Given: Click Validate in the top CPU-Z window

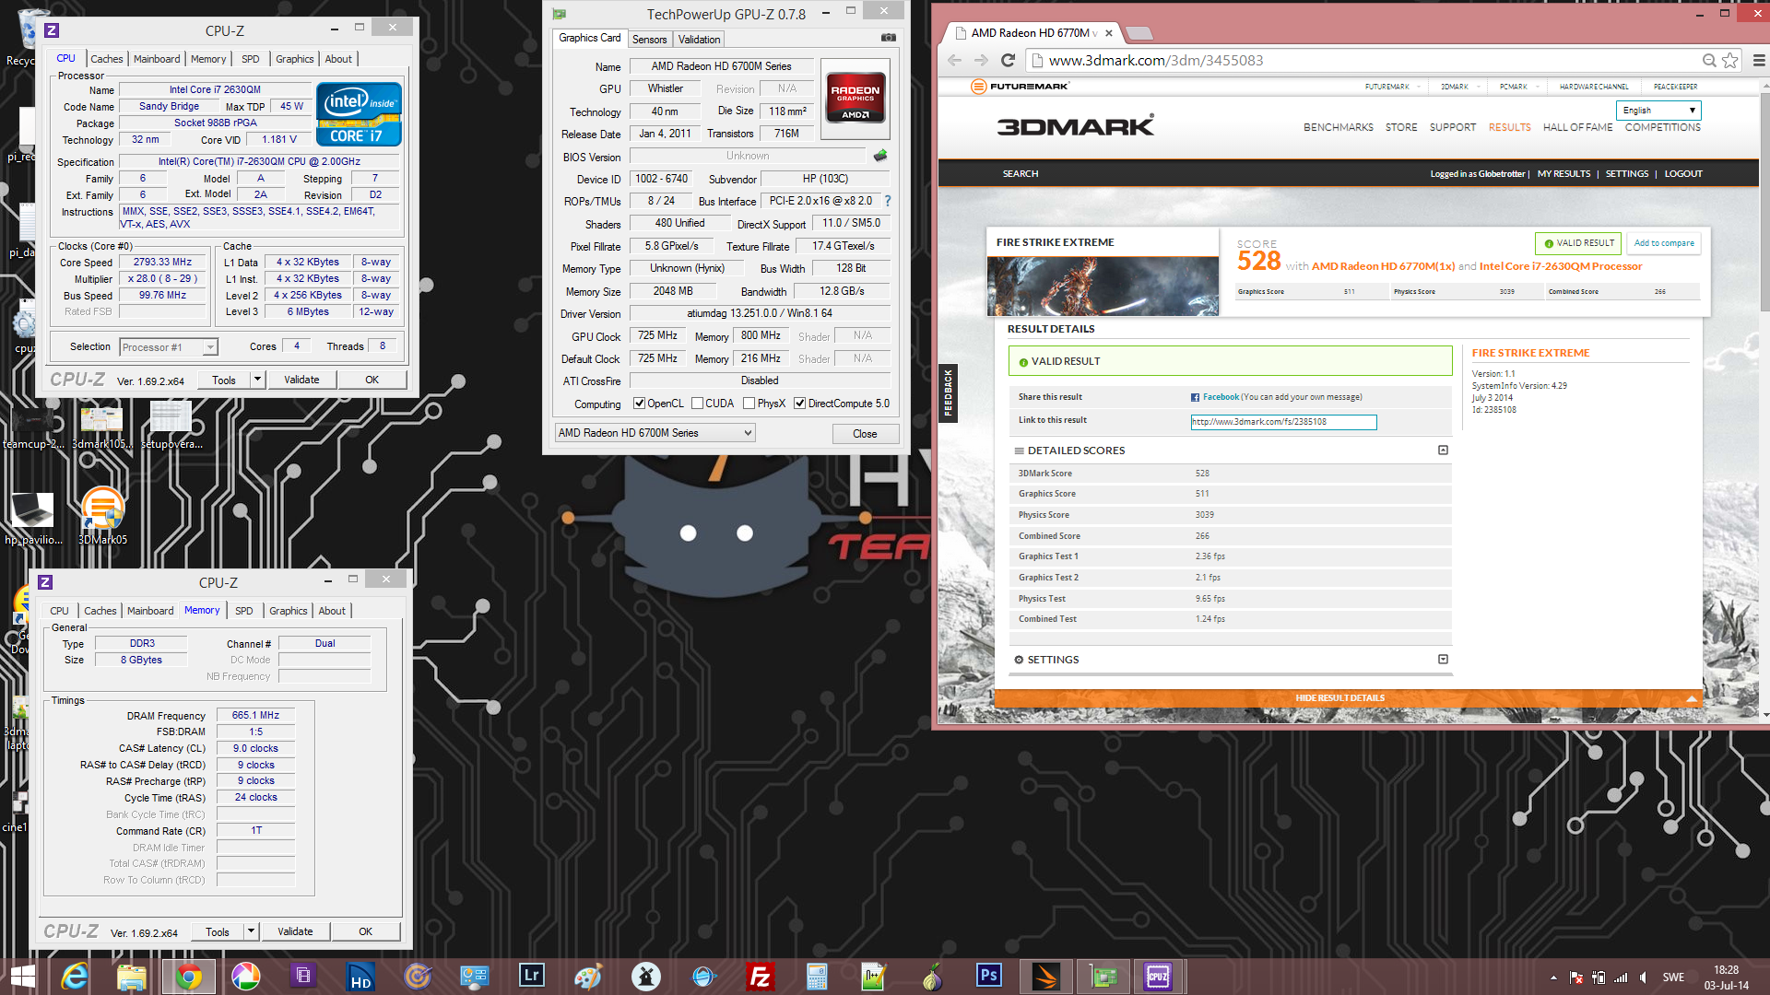Looking at the screenshot, I should [301, 380].
